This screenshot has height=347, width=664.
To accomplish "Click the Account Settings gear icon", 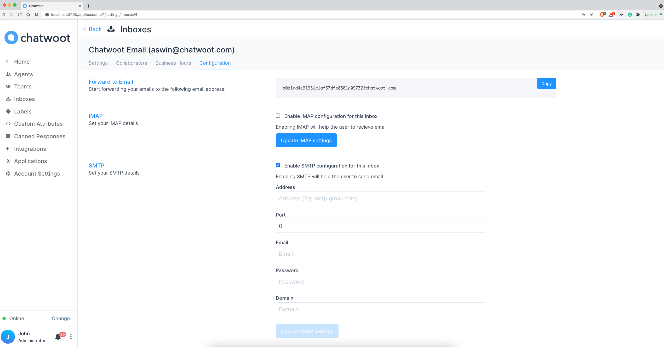I will point(8,173).
